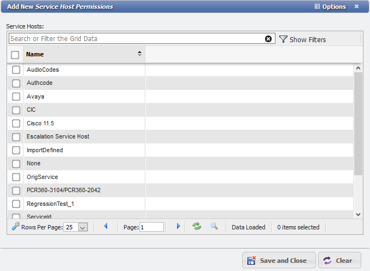Viewport: 370px width, 271px height.
Task: Click the wrench grid settings icon
Action: tap(15, 226)
